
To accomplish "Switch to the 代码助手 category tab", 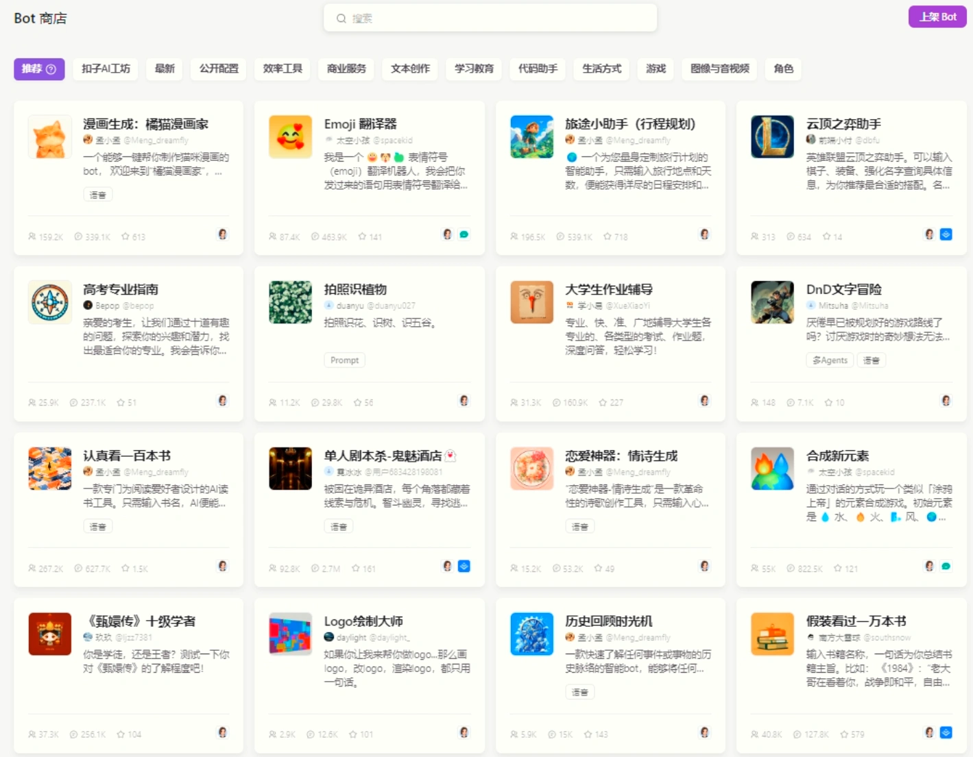I will tap(538, 69).
